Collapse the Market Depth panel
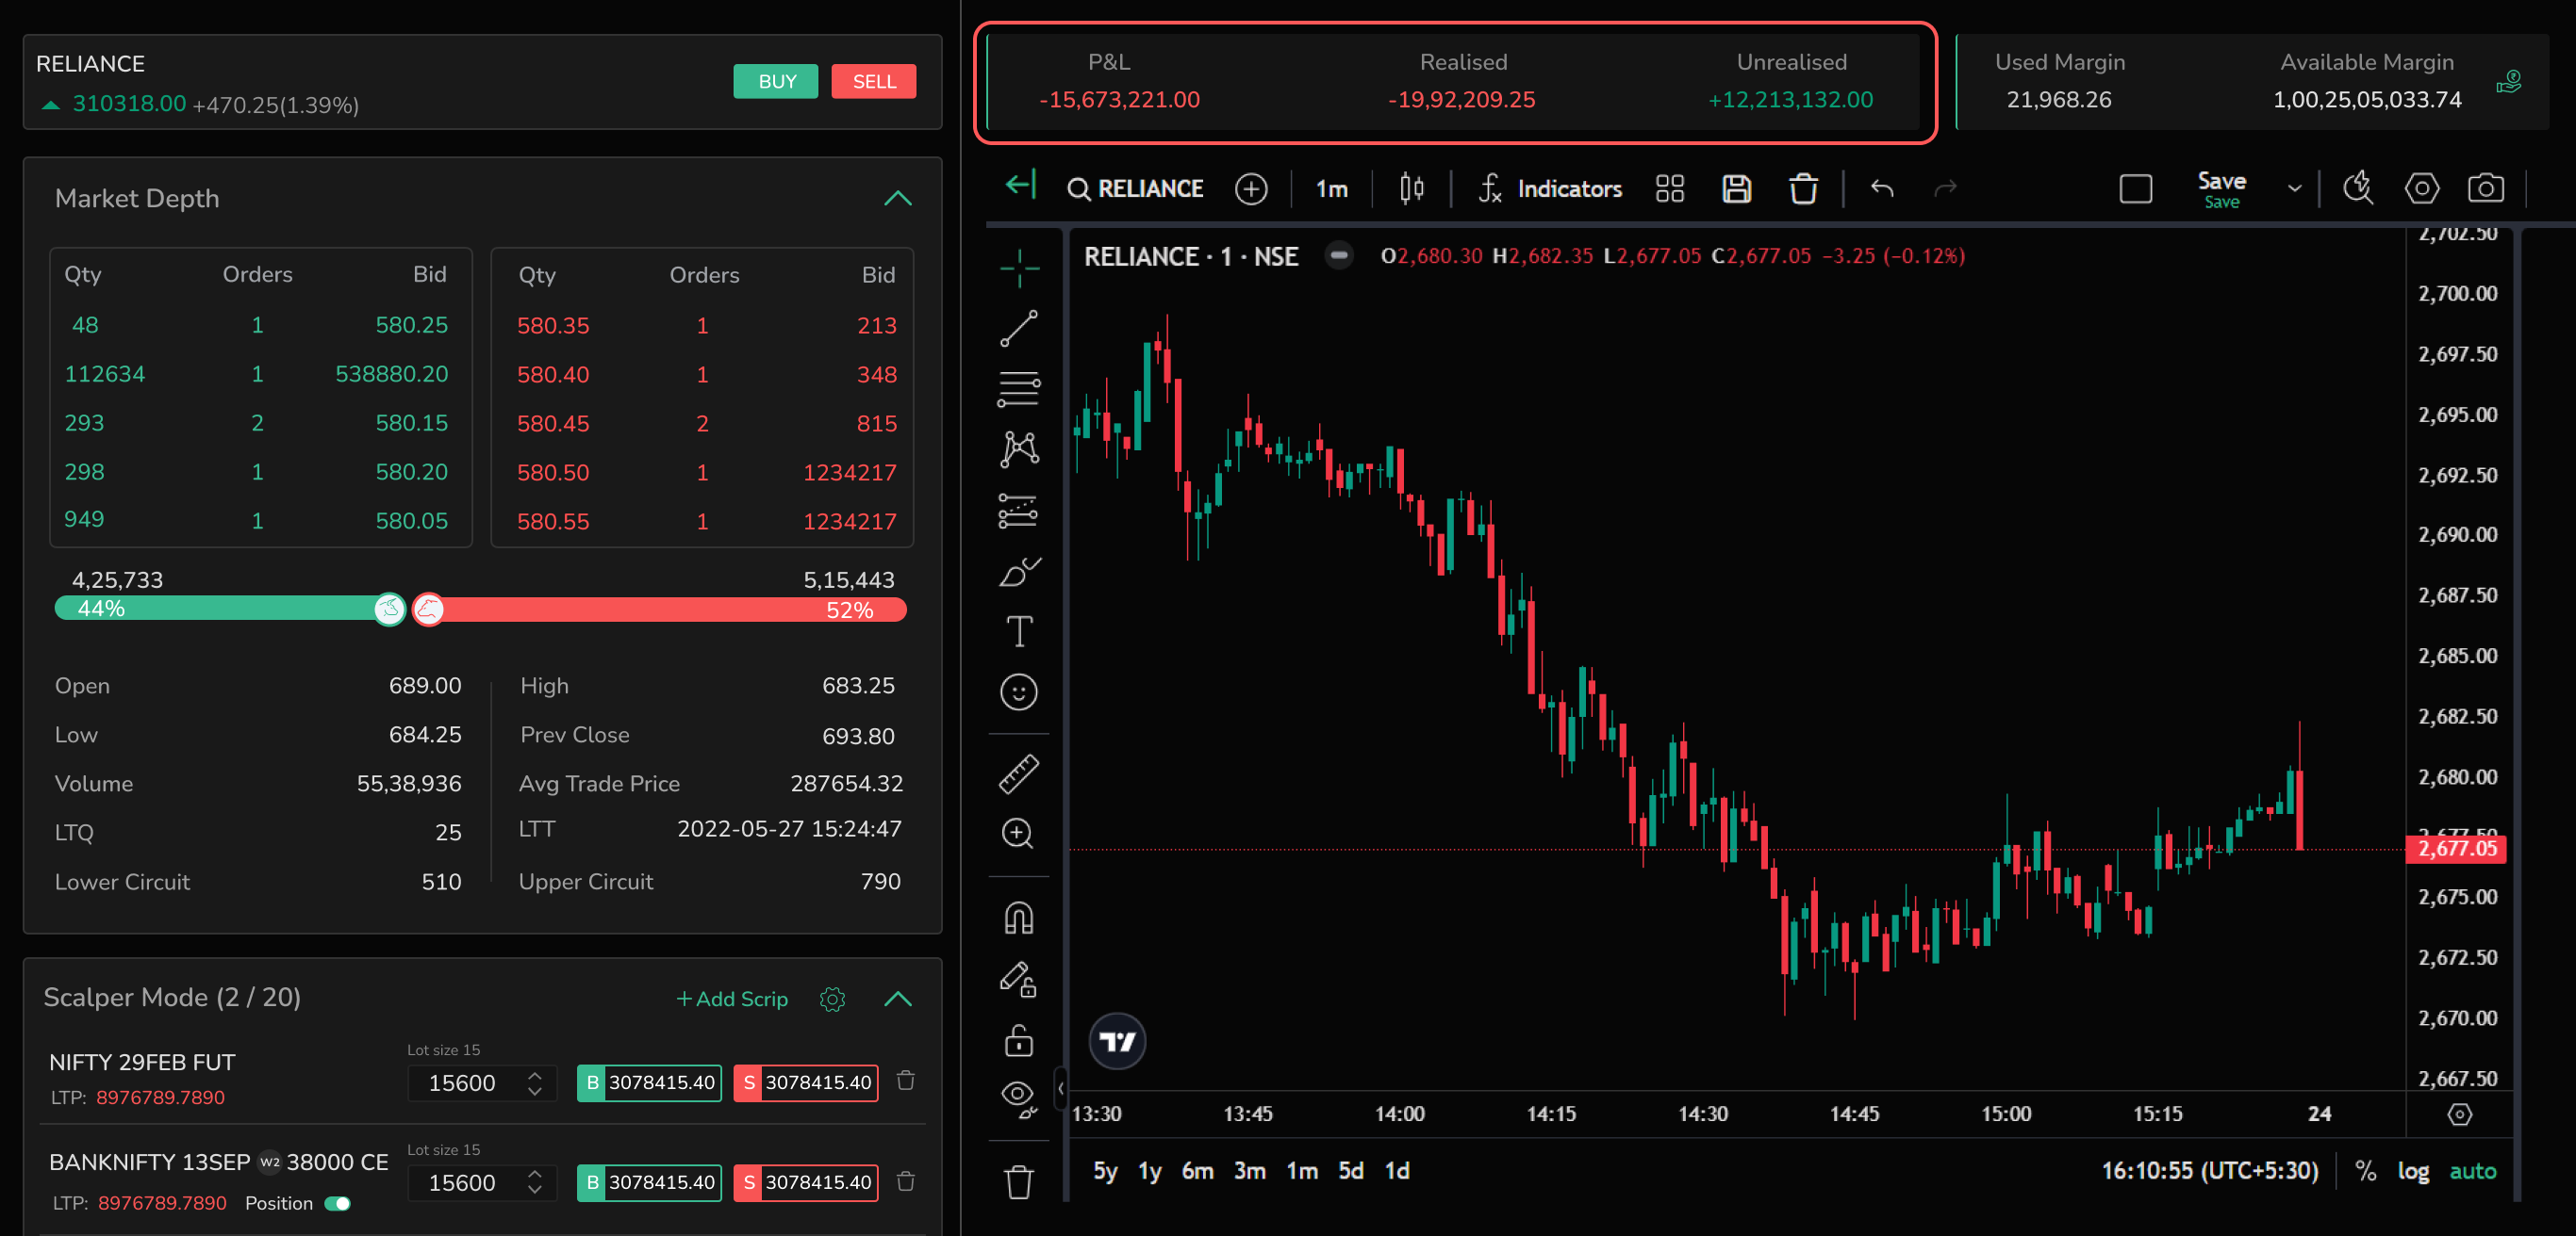Image resolution: width=2576 pixels, height=1236 pixels. point(897,198)
